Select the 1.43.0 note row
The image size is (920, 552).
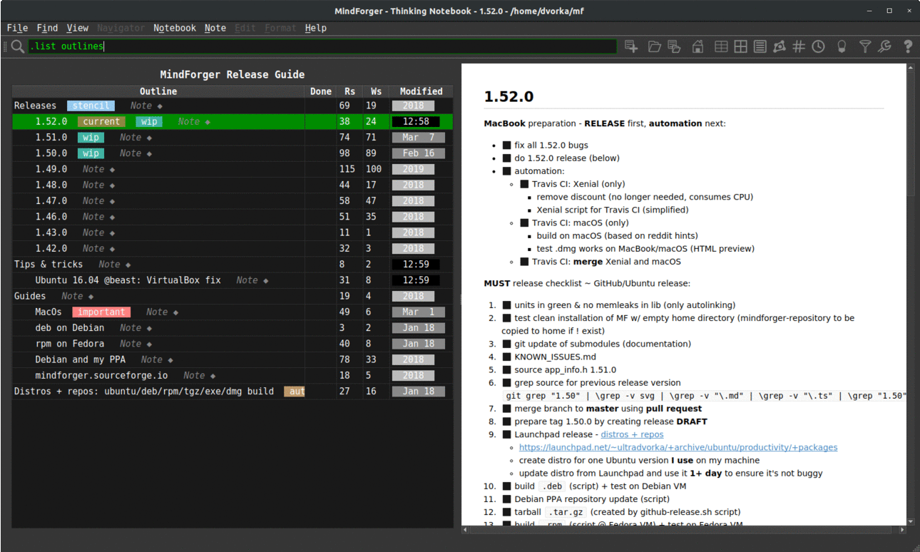pyautogui.click(x=232, y=232)
